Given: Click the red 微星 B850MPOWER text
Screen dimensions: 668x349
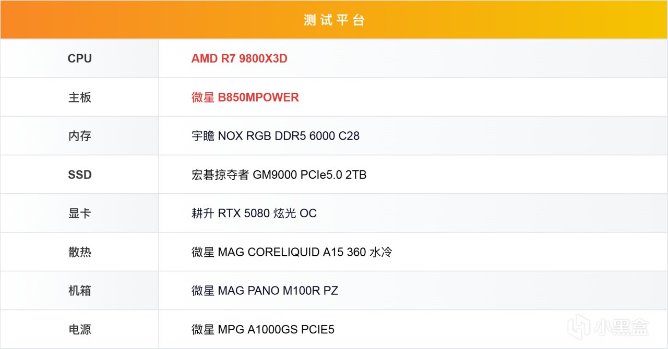Looking at the screenshot, I should click(245, 97).
